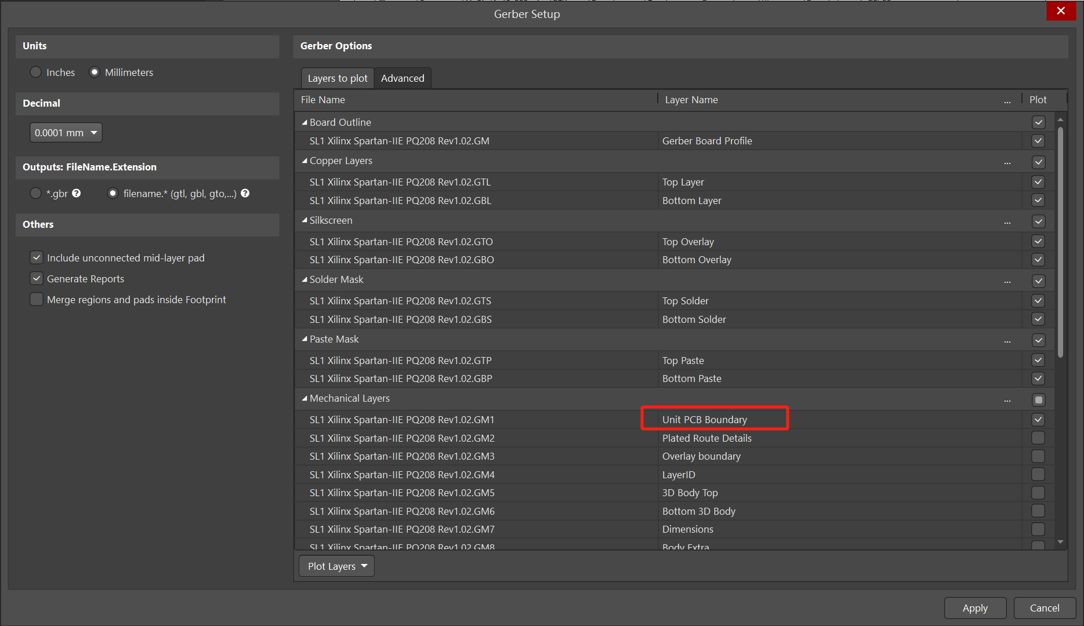Click ellipsis icon in Mechanical Layers row
The image size is (1084, 626).
click(x=1007, y=400)
